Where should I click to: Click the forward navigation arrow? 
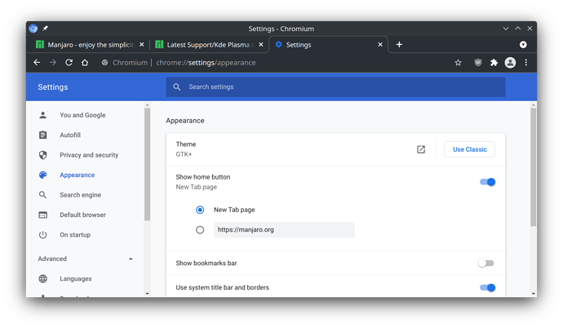click(x=53, y=63)
